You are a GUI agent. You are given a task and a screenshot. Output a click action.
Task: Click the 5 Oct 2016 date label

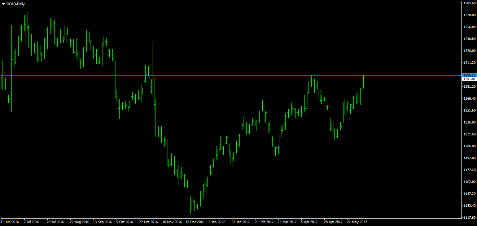124,222
